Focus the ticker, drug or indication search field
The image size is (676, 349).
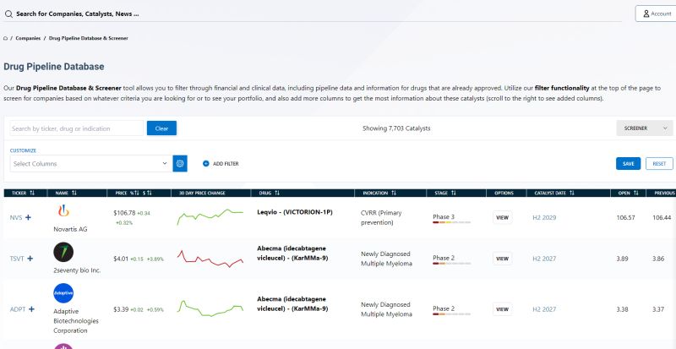(76, 128)
